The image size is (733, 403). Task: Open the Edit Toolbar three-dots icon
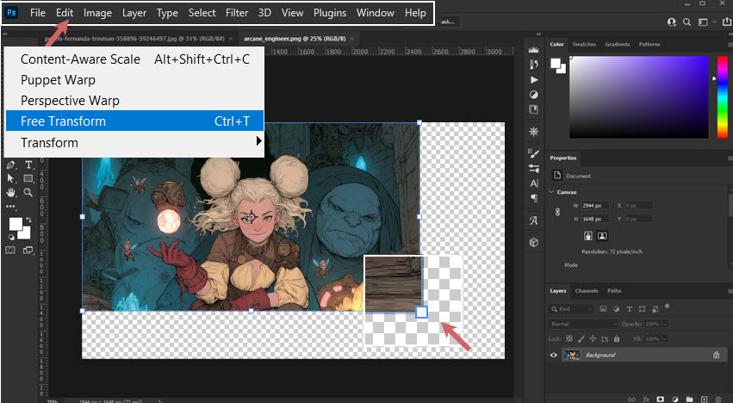point(10,206)
